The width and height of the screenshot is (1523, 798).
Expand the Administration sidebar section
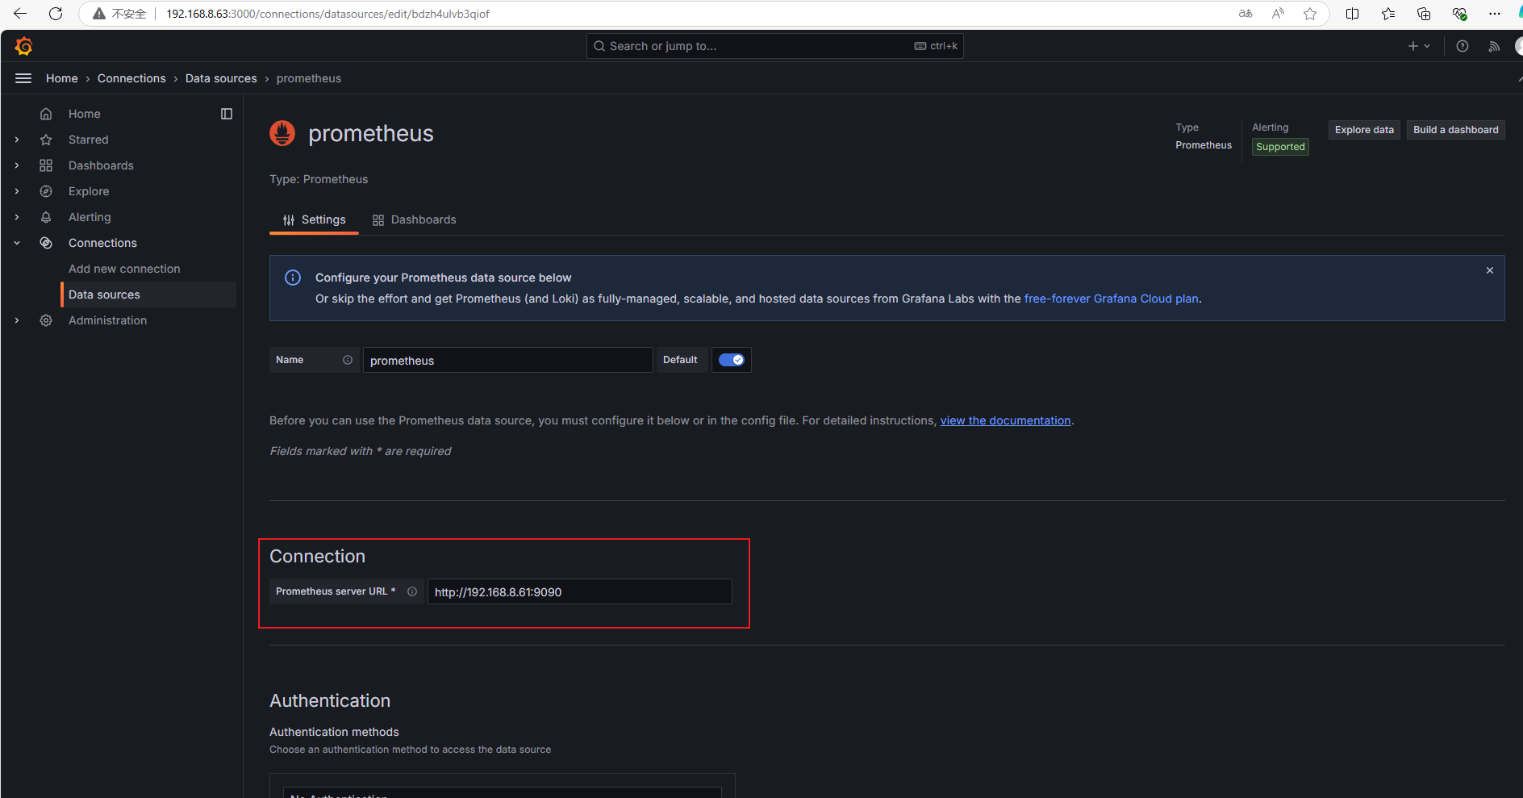pos(17,320)
